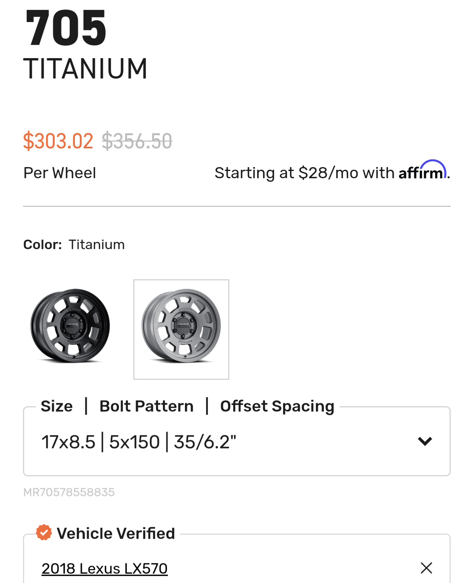The height and width of the screenshot is (583, 473).
Task: Click the TITANIUM subtitle heading
Action: (x=85, y=69)
